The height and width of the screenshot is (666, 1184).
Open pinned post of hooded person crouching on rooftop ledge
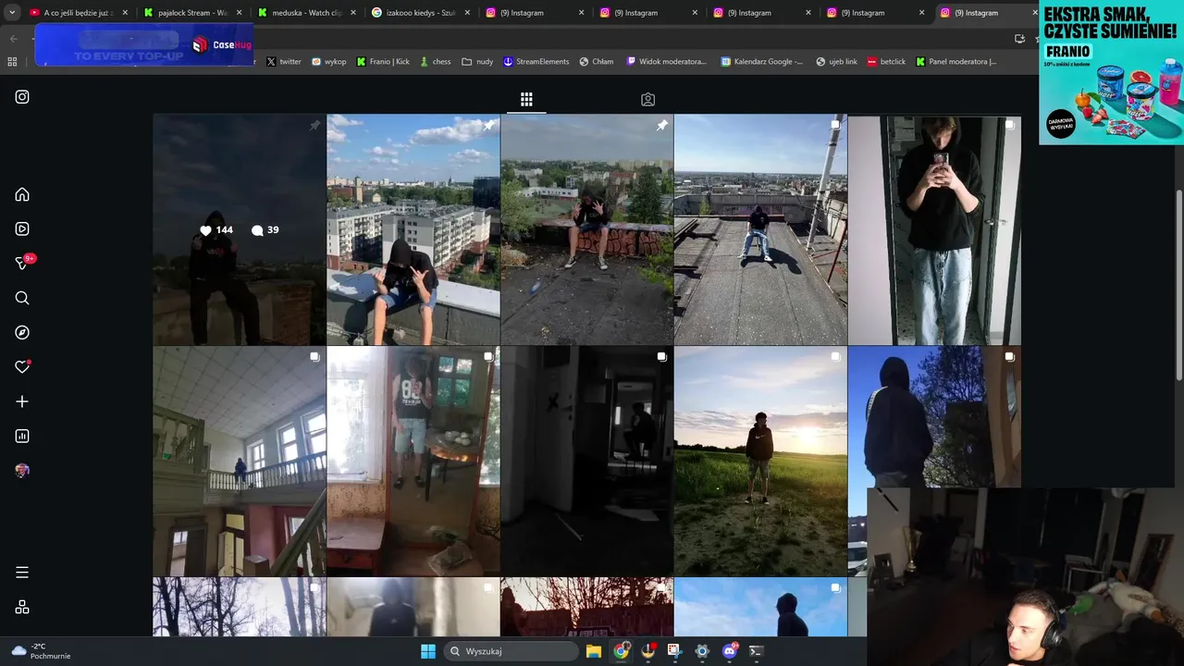point(413,229)
